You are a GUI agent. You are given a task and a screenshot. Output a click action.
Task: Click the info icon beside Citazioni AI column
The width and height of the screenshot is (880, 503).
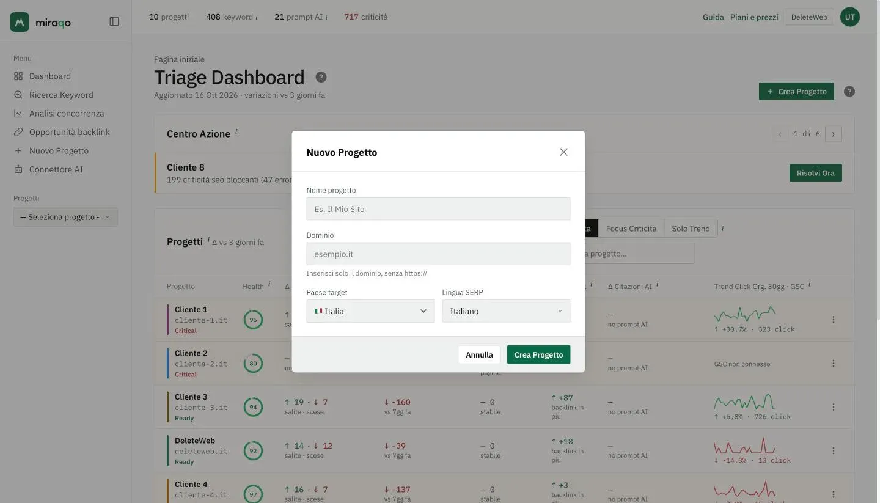coord(658,284)
